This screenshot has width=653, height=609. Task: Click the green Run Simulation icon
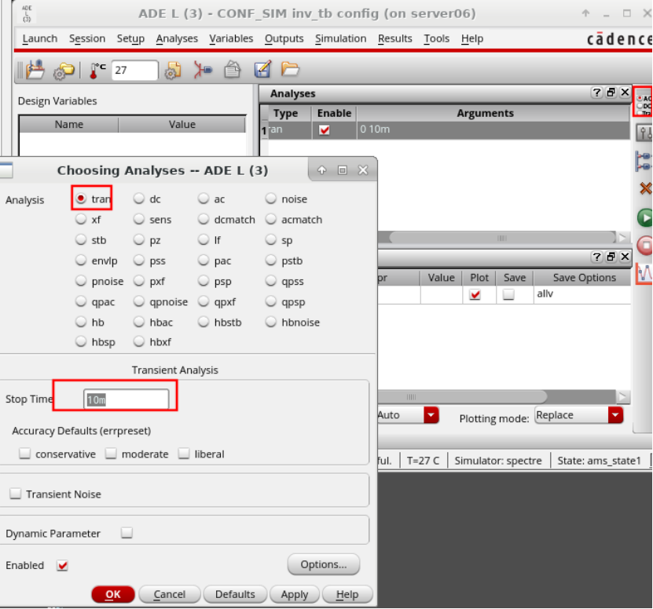644,217
